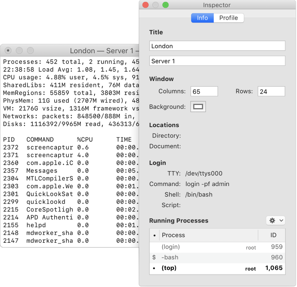Edit the Server 1 title field
Viewport: 297px width, 287px height.
(217, 61)
